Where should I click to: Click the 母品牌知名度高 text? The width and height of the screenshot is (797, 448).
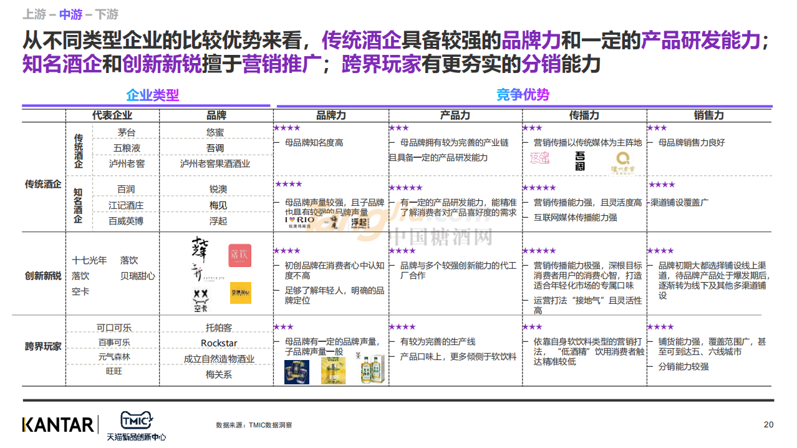(x=314, y=143)
